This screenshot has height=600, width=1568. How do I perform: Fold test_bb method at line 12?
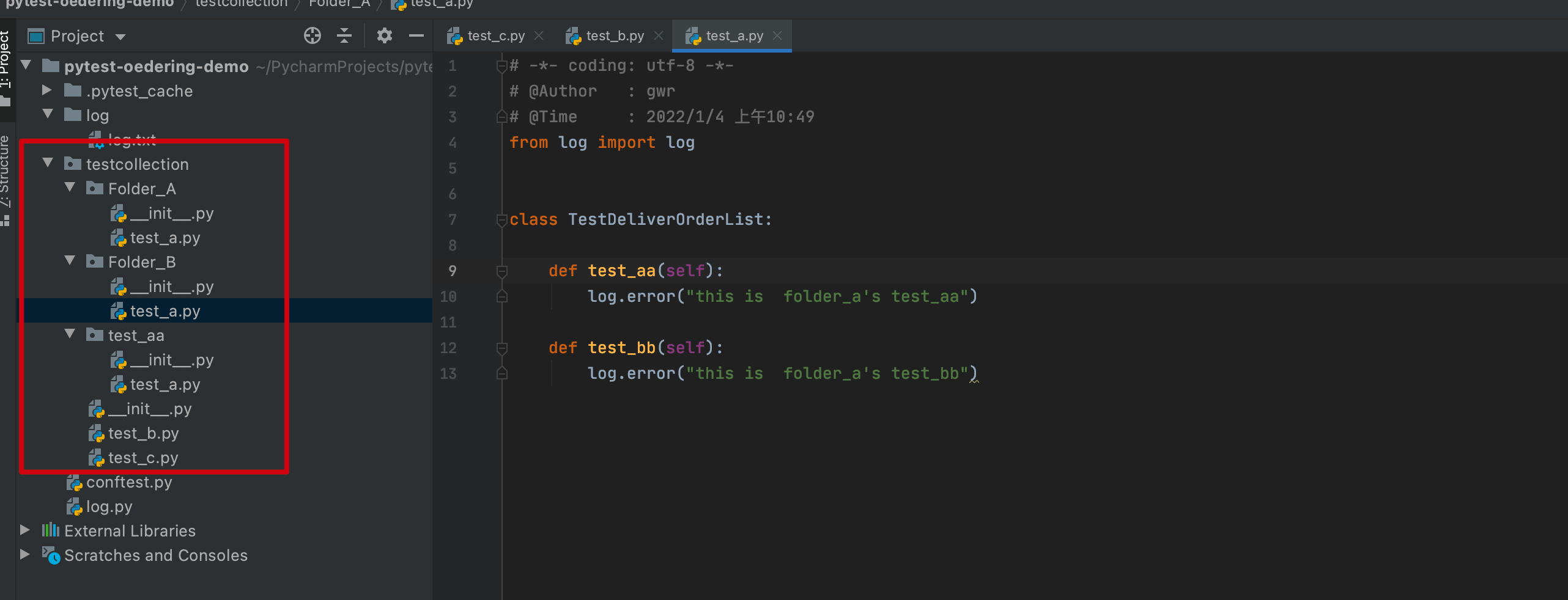[x=502, y=348]
